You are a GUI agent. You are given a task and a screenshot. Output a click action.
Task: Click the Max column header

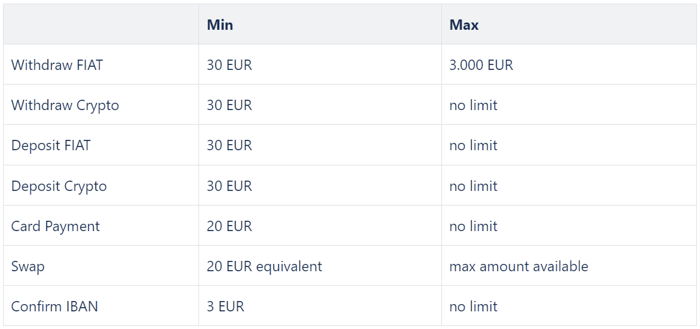pyautogui.click(x=464, y=24)
